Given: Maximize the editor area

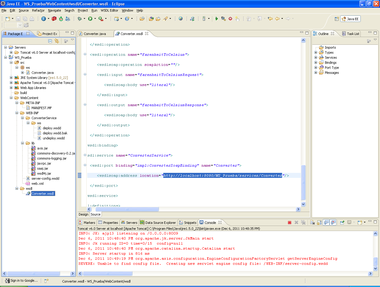Looking at the screenshot, I should click(x=307, y=33).
